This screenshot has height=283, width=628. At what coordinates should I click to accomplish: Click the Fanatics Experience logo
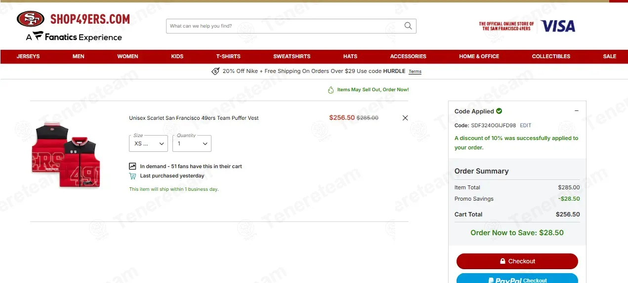(x=74, y=37)
